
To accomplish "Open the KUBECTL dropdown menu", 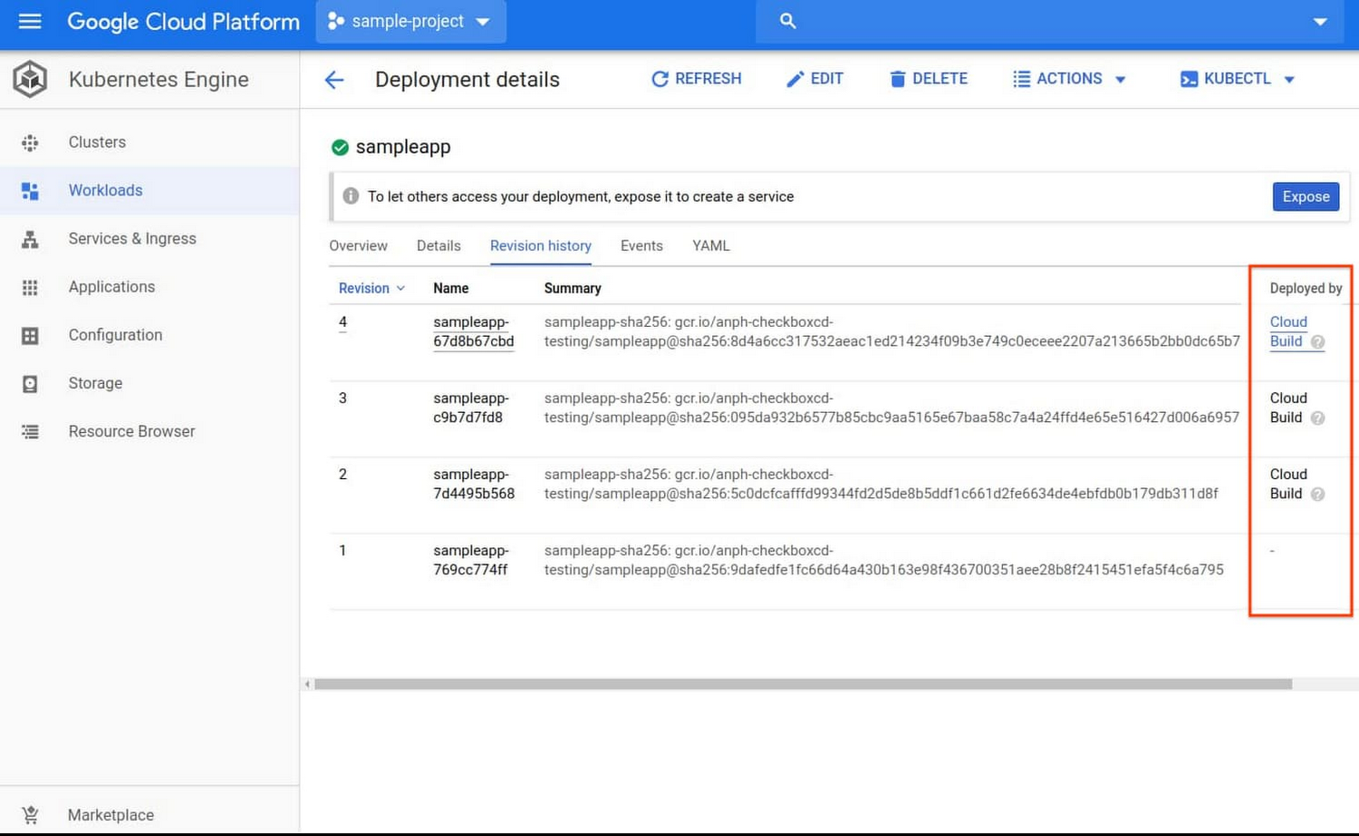I will click(1238, 79).
